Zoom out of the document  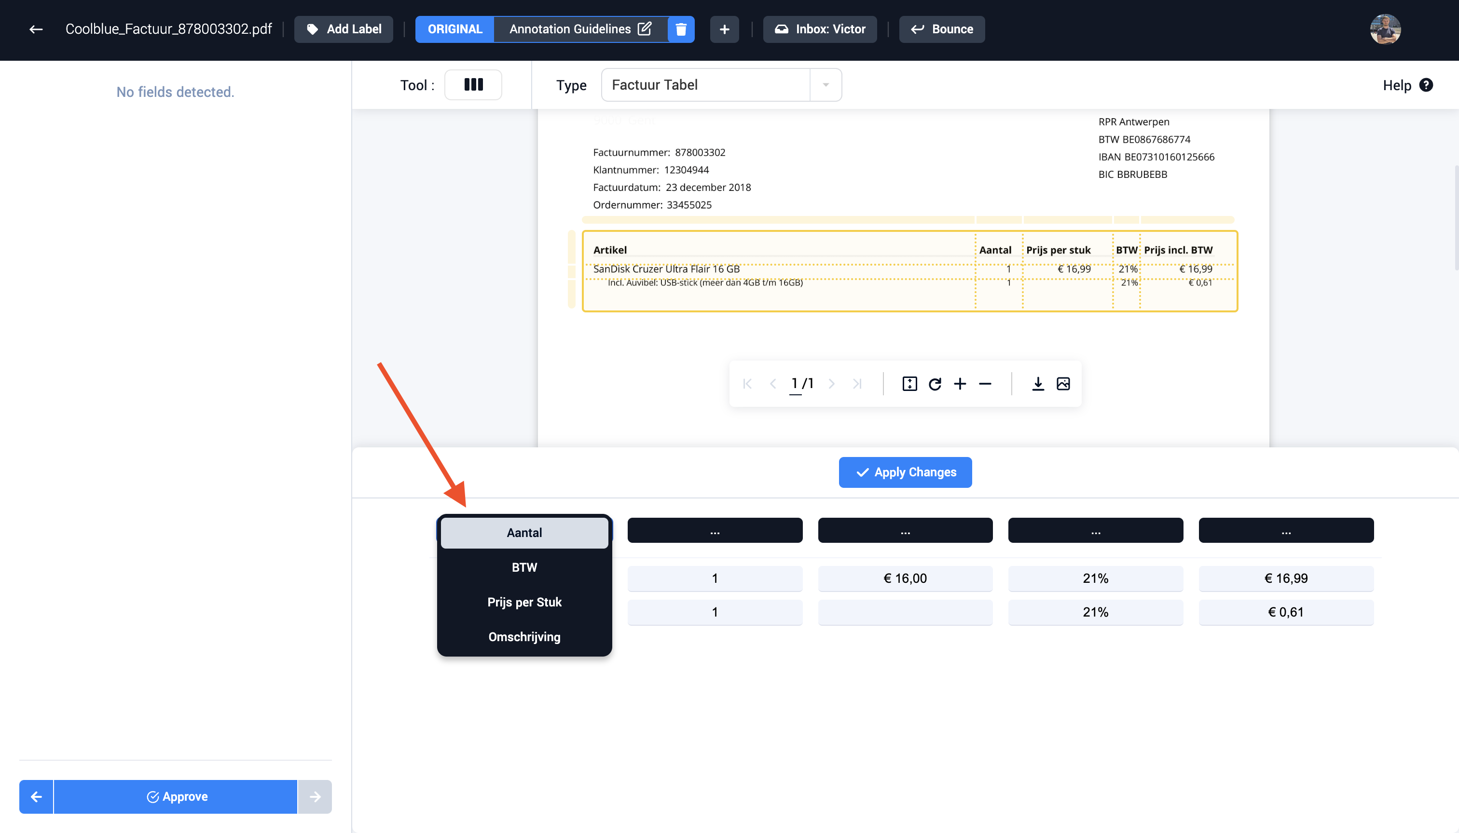985,384
